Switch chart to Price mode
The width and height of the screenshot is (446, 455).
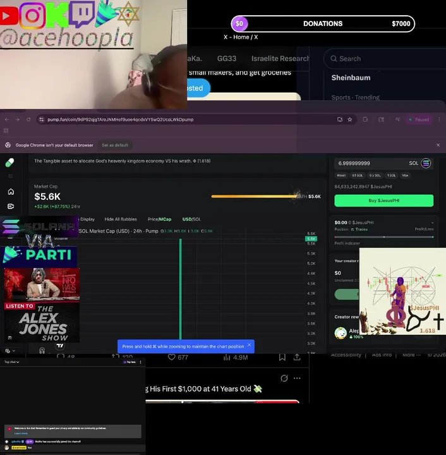[152, 219]
